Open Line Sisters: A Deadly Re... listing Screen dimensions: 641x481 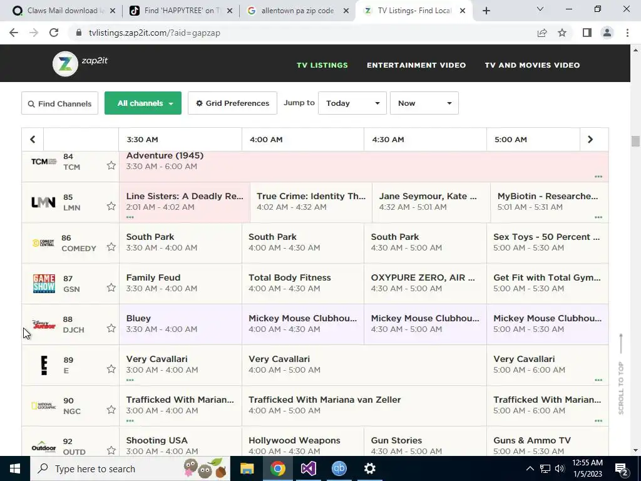(x=185, y=202)
